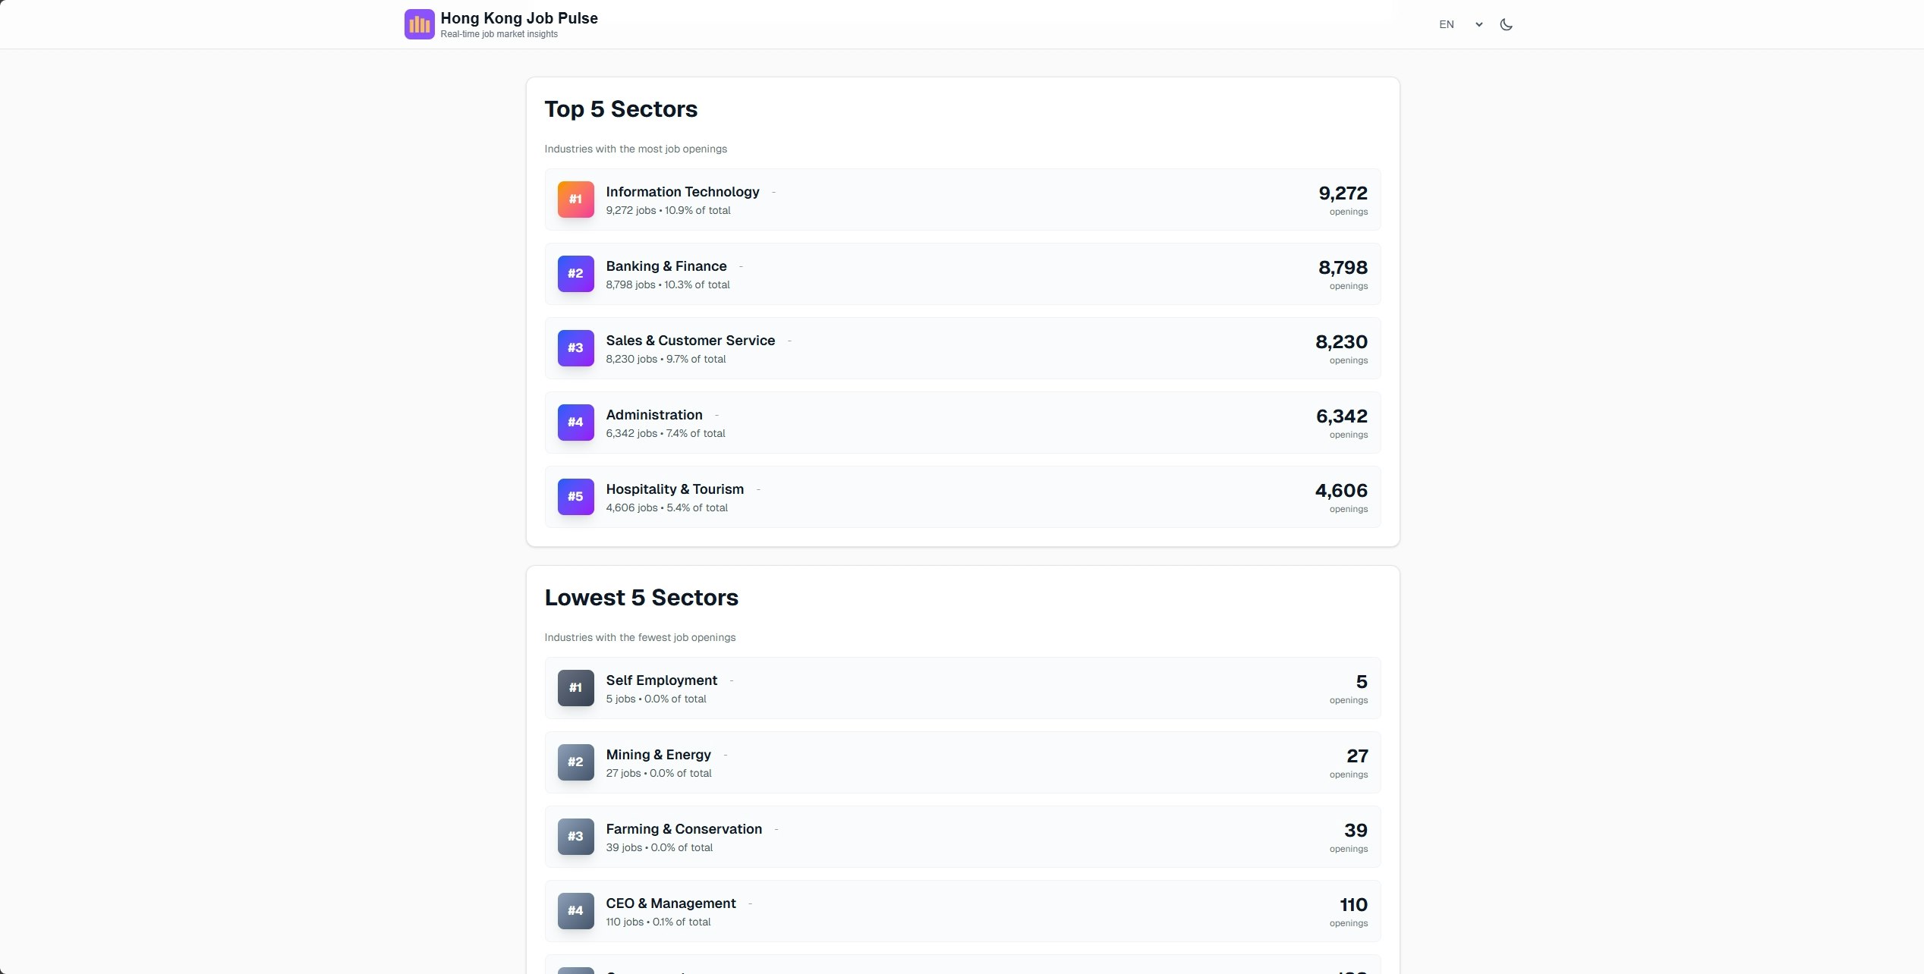The image size is (1924, 974).
Task: Click "Real-time job market insights" tagline
Action: [499, 34]
